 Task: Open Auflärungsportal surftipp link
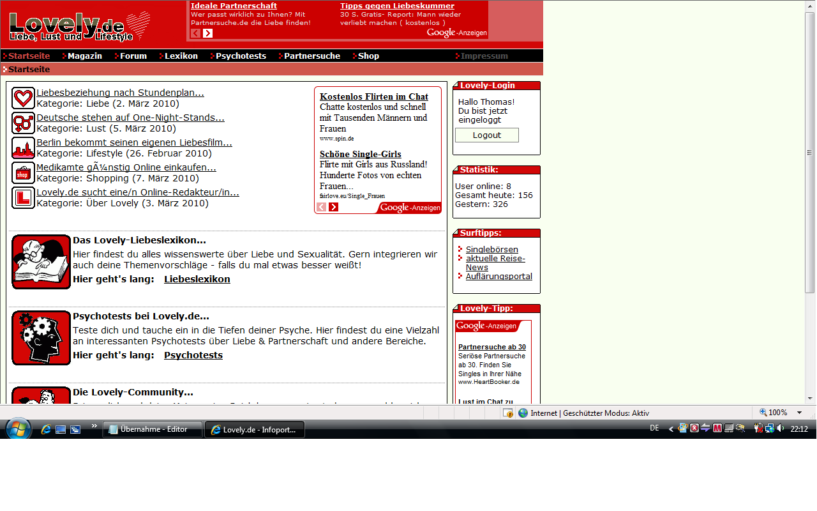(x=499, y=277)
